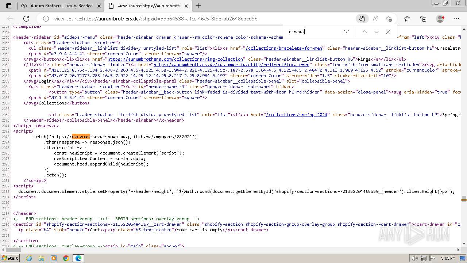The image size is (467, 263).
Task: Click the '</height-observer>' line
Action: 36,126
